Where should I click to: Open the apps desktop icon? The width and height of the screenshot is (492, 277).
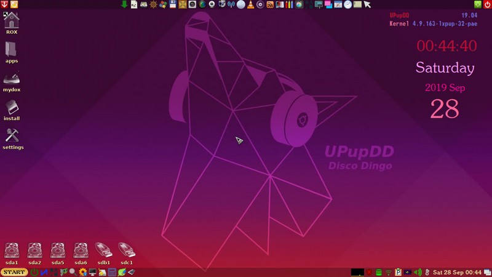pyautogui.click(x=11, y=50)
